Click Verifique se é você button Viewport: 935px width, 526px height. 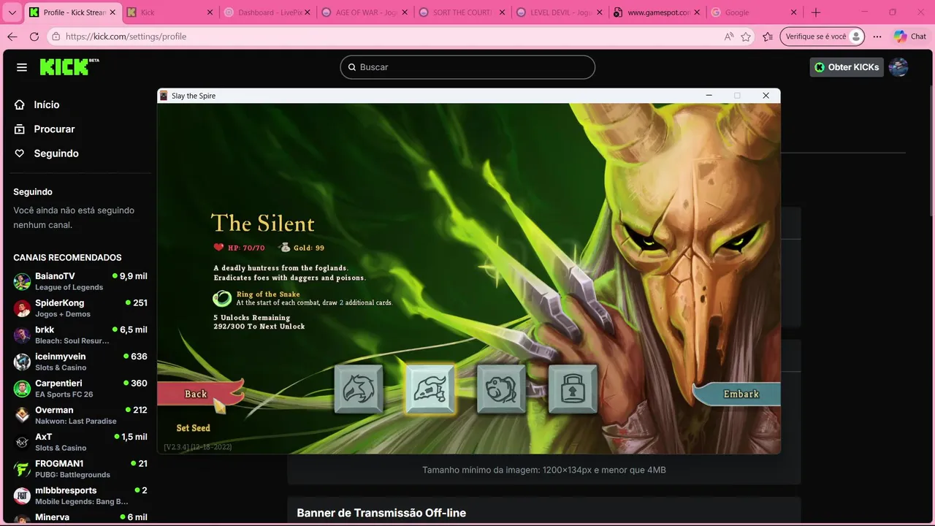pos(822,37)
